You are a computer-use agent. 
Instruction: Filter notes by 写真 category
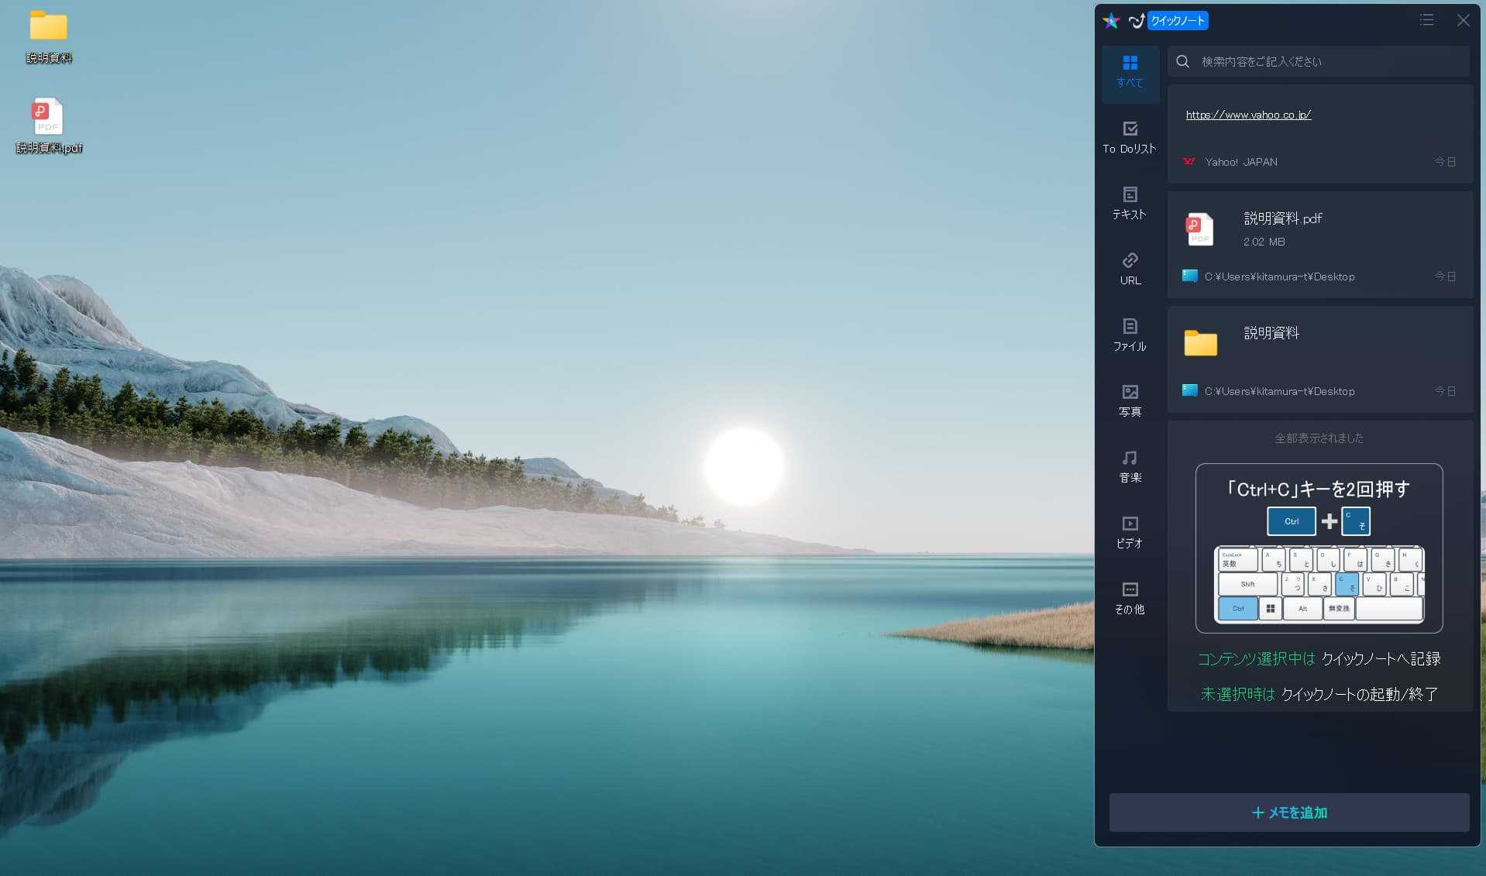tap(1130, 400)
